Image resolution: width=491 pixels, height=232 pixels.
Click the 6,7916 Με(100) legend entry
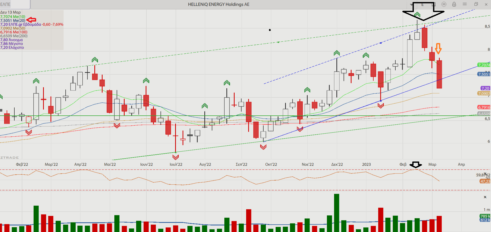(x=14, y=32)
